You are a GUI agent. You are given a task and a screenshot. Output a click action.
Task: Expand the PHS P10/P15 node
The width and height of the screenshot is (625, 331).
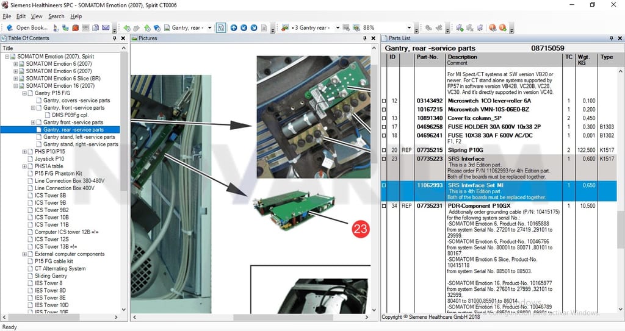point(24,152)
